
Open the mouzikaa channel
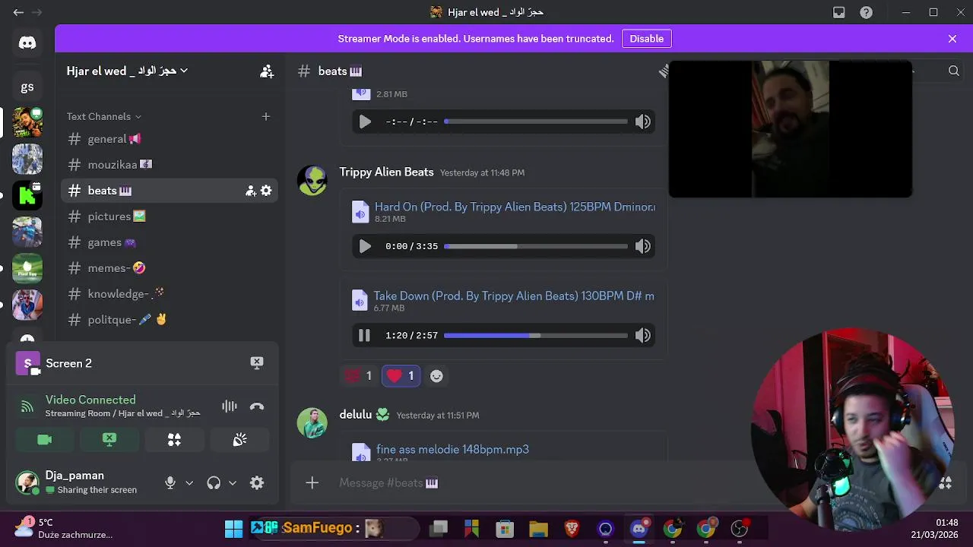point(170,165)
